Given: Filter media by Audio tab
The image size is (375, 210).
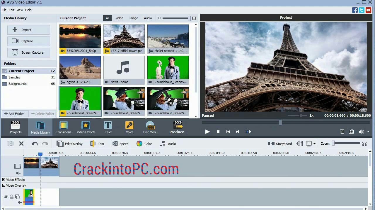Looking at the screenshot, I should [148, 18].
